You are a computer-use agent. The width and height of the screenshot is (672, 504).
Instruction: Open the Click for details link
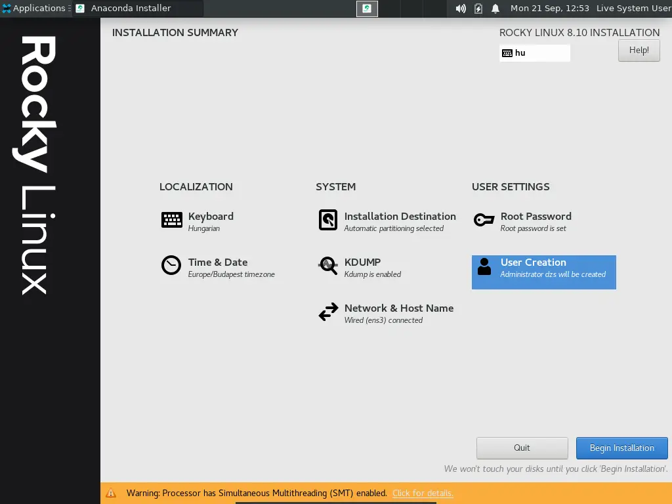[x=423, y=493]
